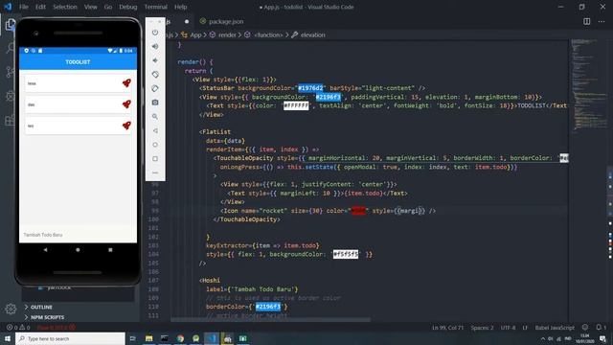Tap the Android recents navigation button on the phone
Screen dimensions: 613x345
[x=110, y=249]
